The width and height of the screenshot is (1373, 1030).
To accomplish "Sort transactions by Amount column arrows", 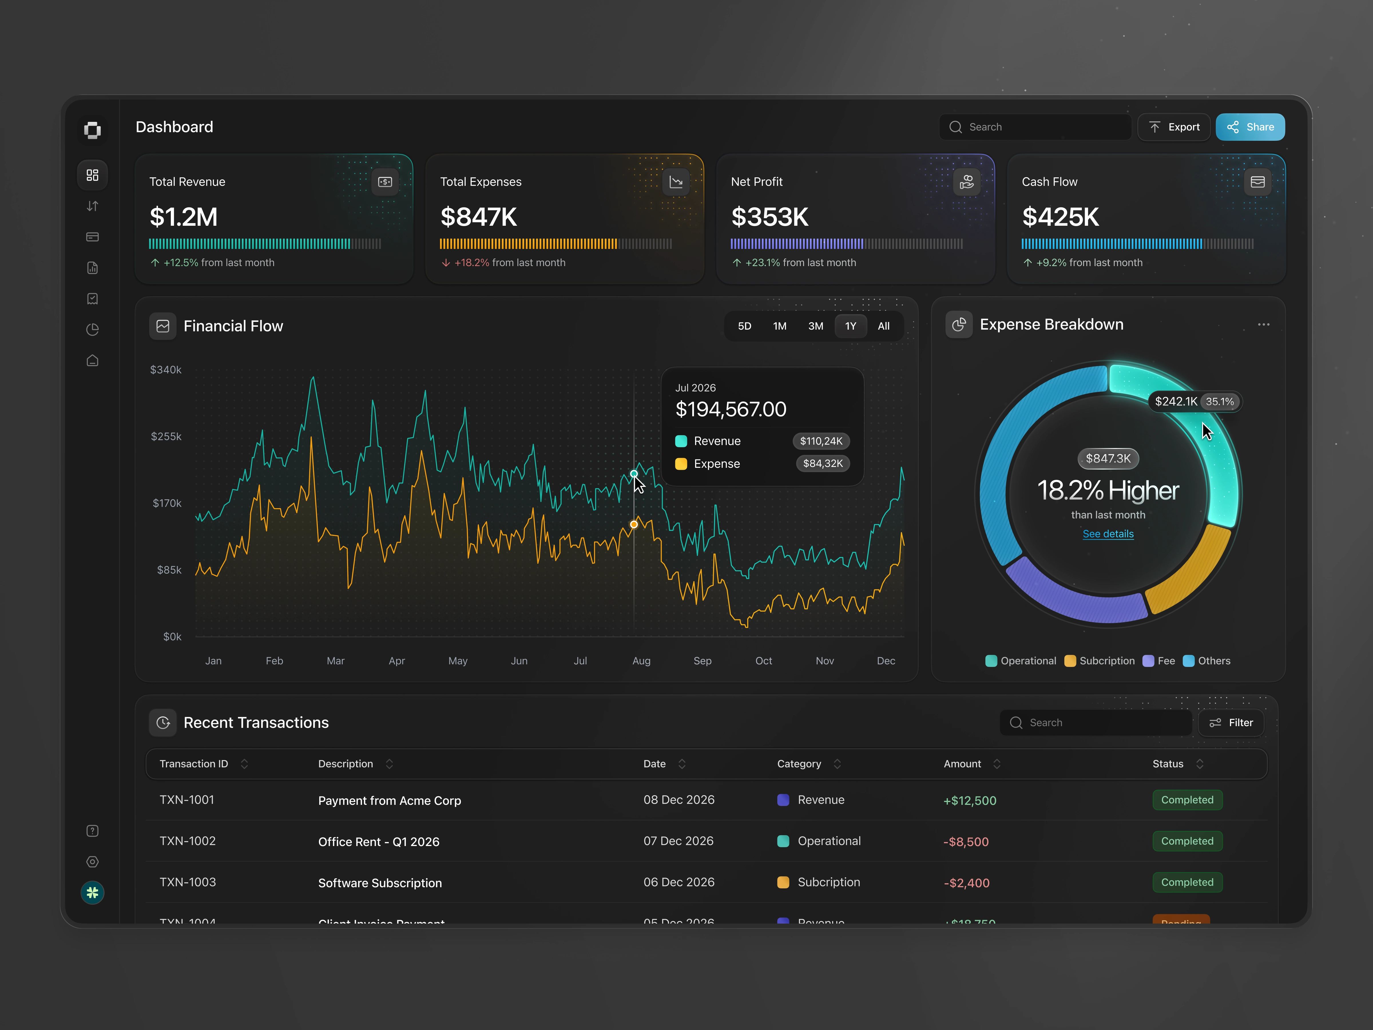I will 996,764.
